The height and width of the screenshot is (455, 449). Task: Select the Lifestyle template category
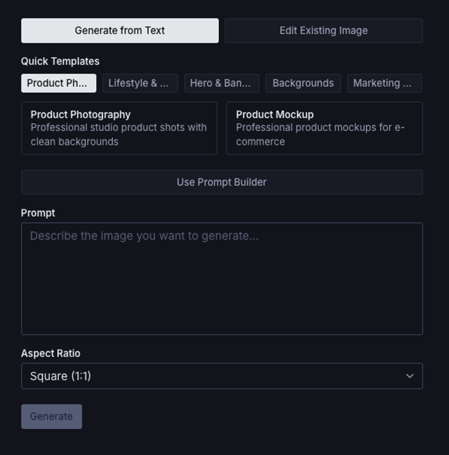pyautogui.click(x=140, y=83)
